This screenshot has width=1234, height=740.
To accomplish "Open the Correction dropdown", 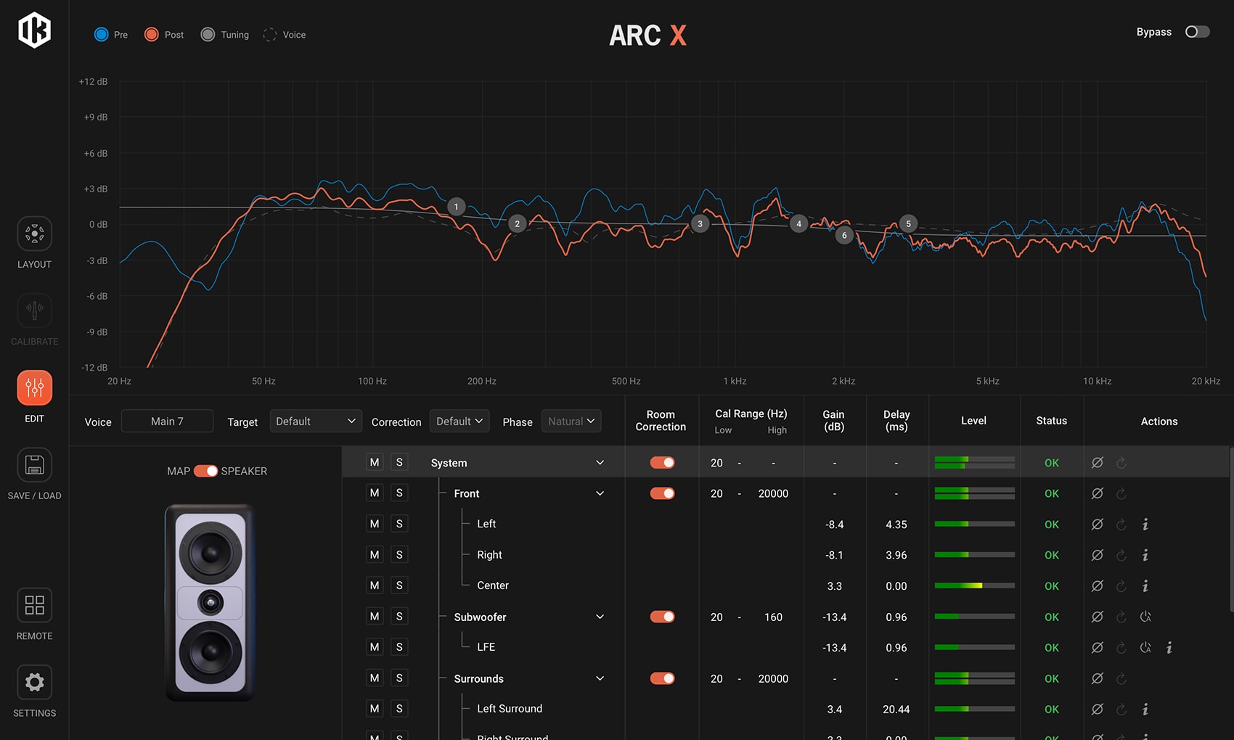I will [x=459, y=422].
